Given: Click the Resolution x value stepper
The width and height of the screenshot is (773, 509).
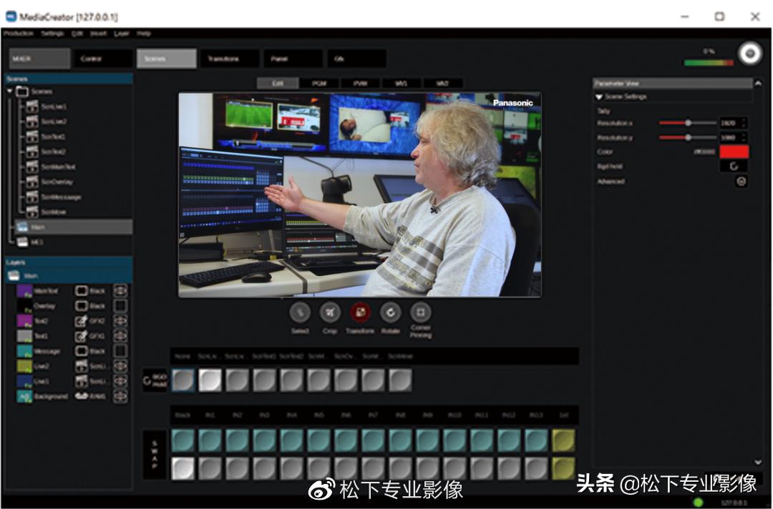Looking at the screenshot, I should pyautogui.click(x=744, y=122).
